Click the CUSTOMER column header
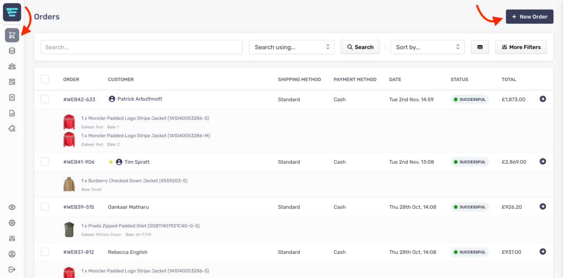The height and width of the screenshot is (278, 563). click(121, 79)
